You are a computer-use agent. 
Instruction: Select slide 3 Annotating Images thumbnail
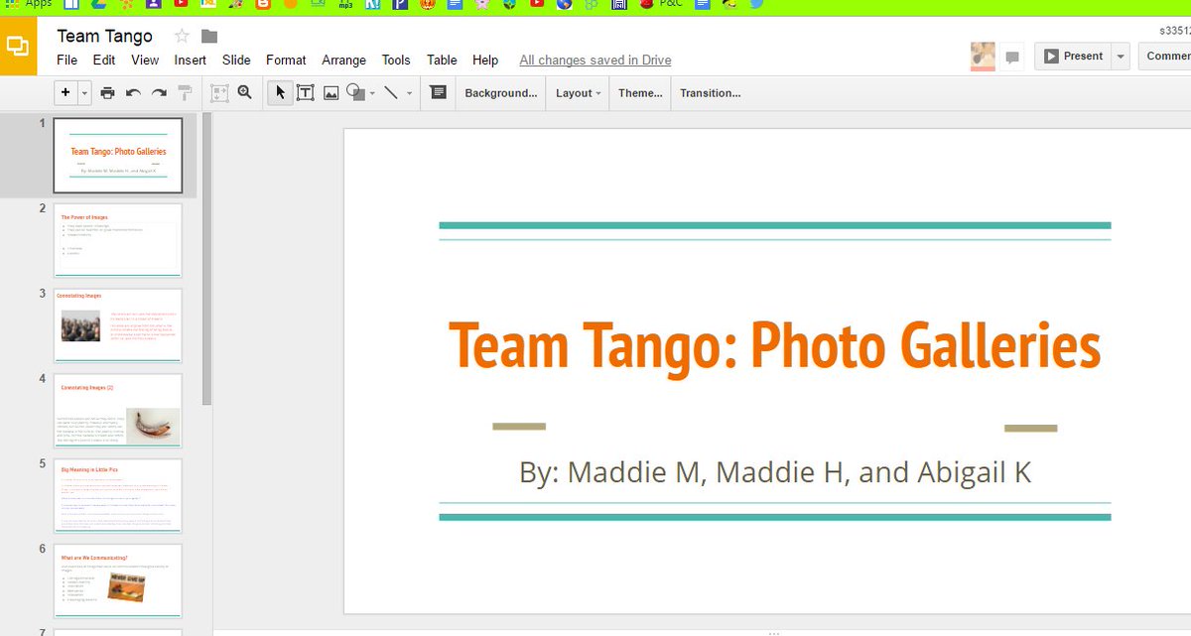118,325
